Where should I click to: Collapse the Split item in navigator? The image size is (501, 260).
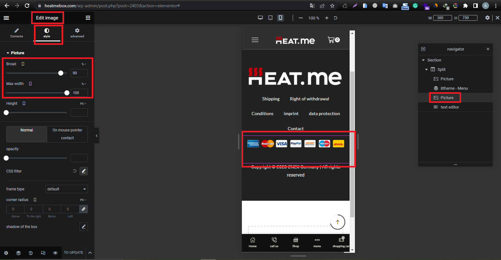pos(427,70)
